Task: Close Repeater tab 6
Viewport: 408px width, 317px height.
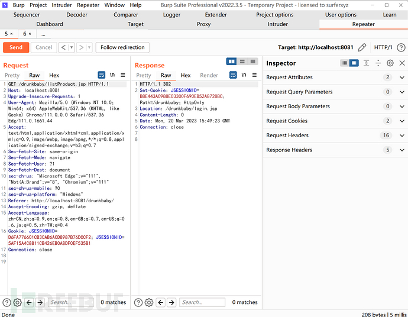Action: click(x=30, y=34)
